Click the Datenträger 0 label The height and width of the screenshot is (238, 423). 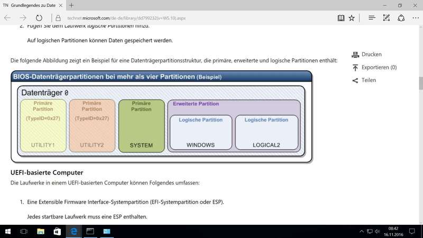point(44,93)
